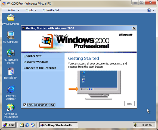The height and width of the screenshot is (130, 158).
Task: Click the Getting Started heading text
Action: [x=83, y=58]
